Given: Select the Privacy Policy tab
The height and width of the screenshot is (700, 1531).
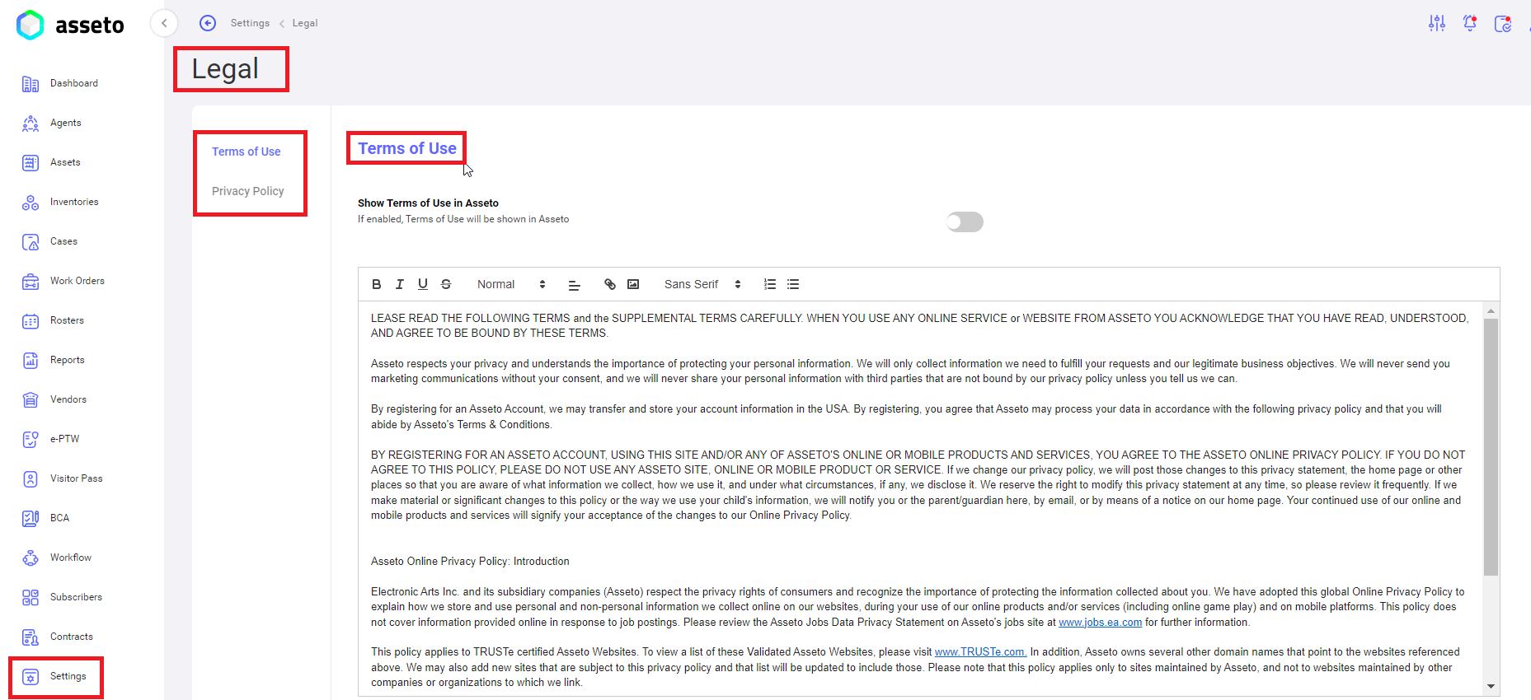Looking at the screenshot, I should tap(248, 191).
